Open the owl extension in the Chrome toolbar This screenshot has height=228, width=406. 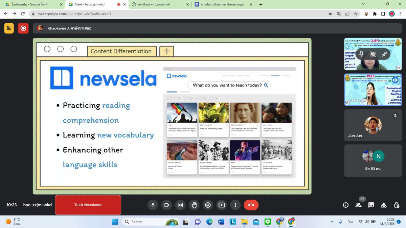pos(366,14)
